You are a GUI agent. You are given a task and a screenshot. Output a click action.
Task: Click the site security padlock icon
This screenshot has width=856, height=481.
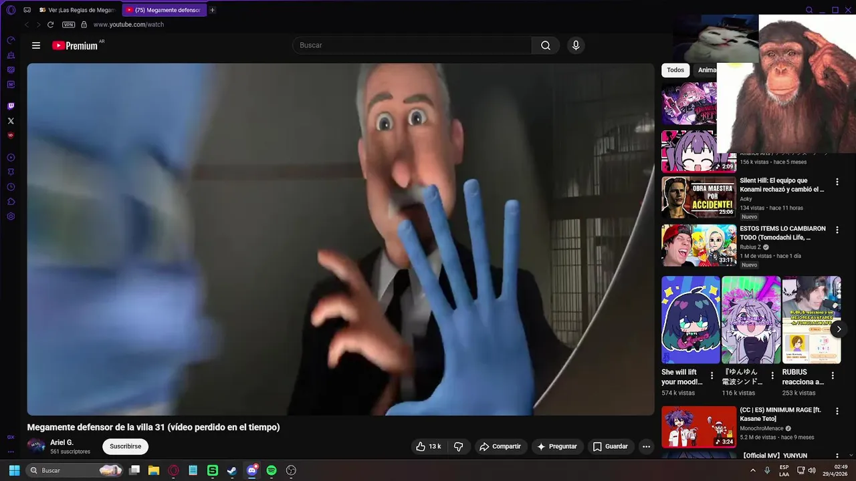tap(84, 25)
